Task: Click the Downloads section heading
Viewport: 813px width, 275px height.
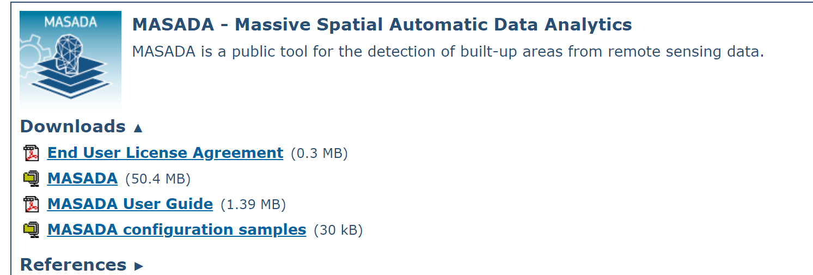Action: [73, 126]
